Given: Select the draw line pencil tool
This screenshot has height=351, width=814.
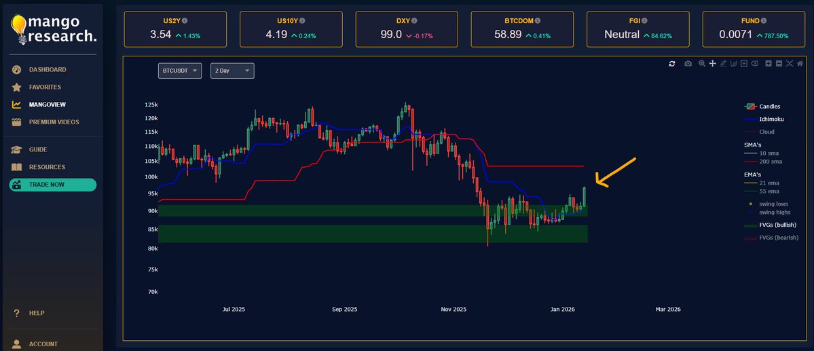Looking at the screenshot, I should 723,63.
